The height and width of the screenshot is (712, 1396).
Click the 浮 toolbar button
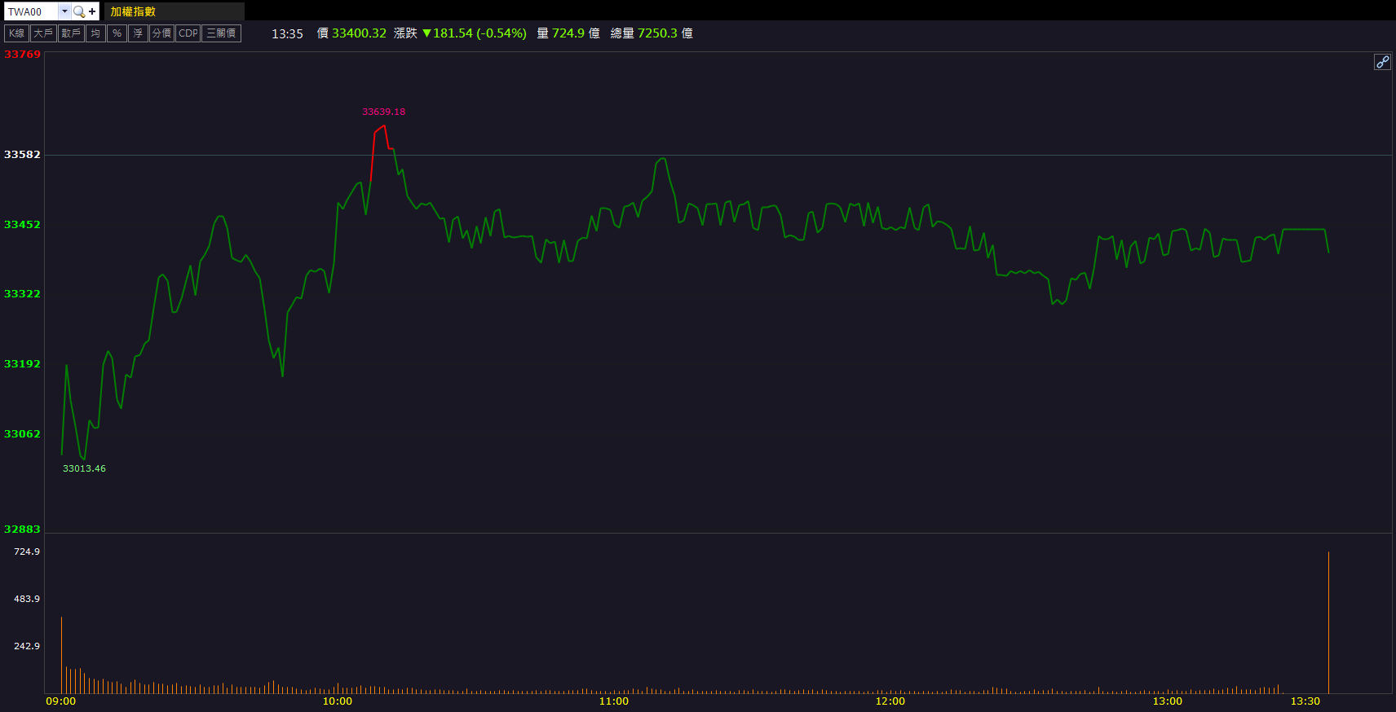click(x=138, y=33)
